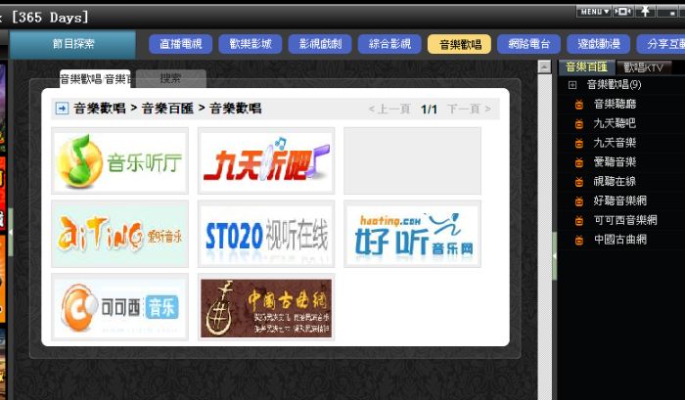Image resolution: width=685 pixels, height=400 pixels.
Task: Switch to the 歡唱KTV sidebar tab
Action: point(644,67)
